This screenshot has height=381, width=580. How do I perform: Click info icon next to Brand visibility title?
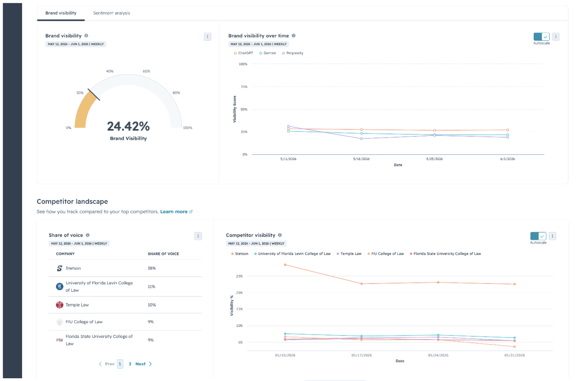pos(86,35)
